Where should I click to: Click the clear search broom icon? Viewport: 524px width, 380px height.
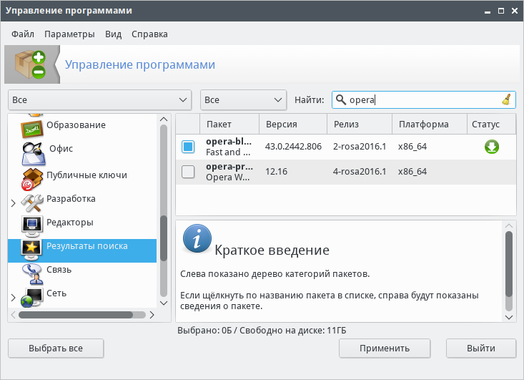pyautogui.click(x=505, y=100)
